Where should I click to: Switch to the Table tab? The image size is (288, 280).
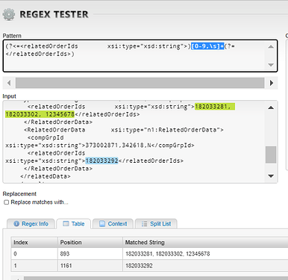pyautogui.click(x=74, y=224)
